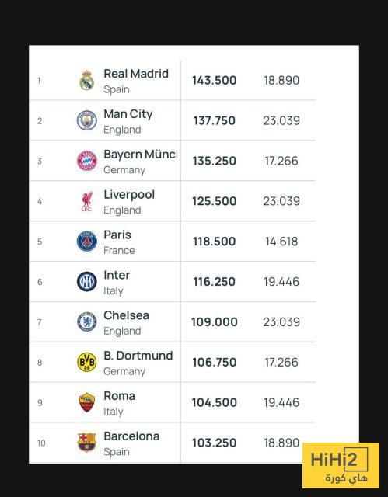
Task: Click the B. Dortmund team name
Action: pyautogui.click(x=138, y=356)
